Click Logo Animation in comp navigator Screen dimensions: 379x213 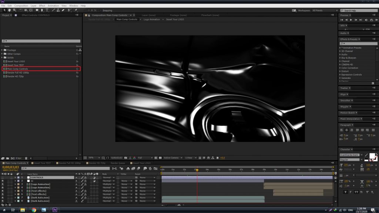tap(151, 19)
